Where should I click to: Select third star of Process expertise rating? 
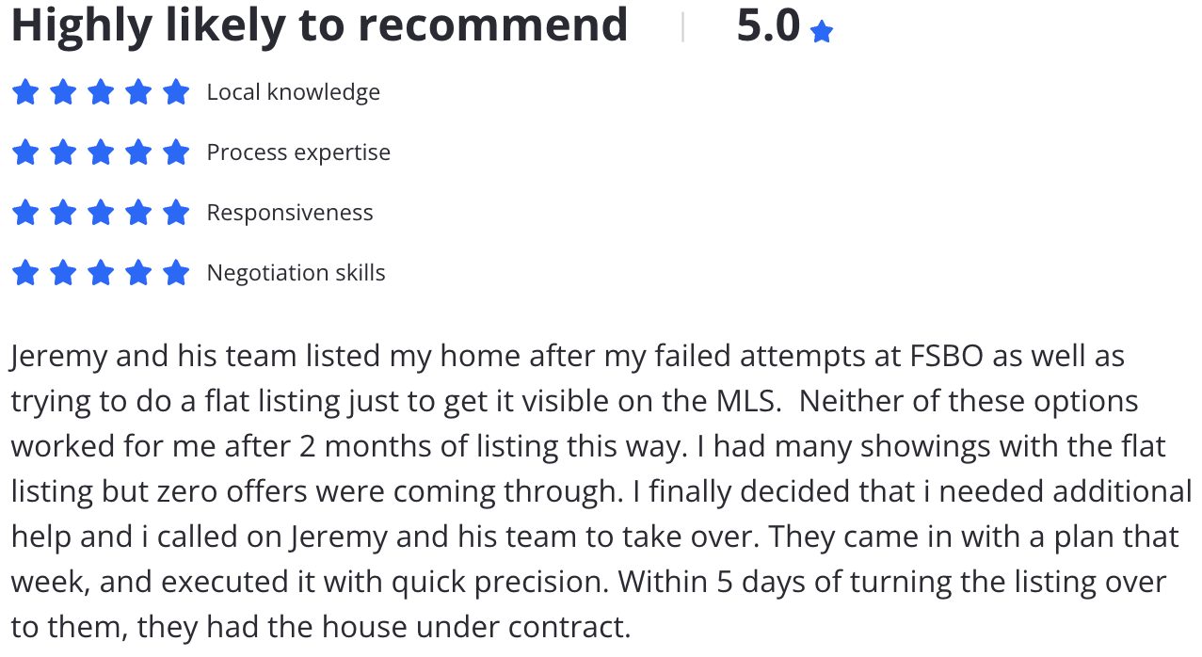pyautogui.click(x=101, y=152)
